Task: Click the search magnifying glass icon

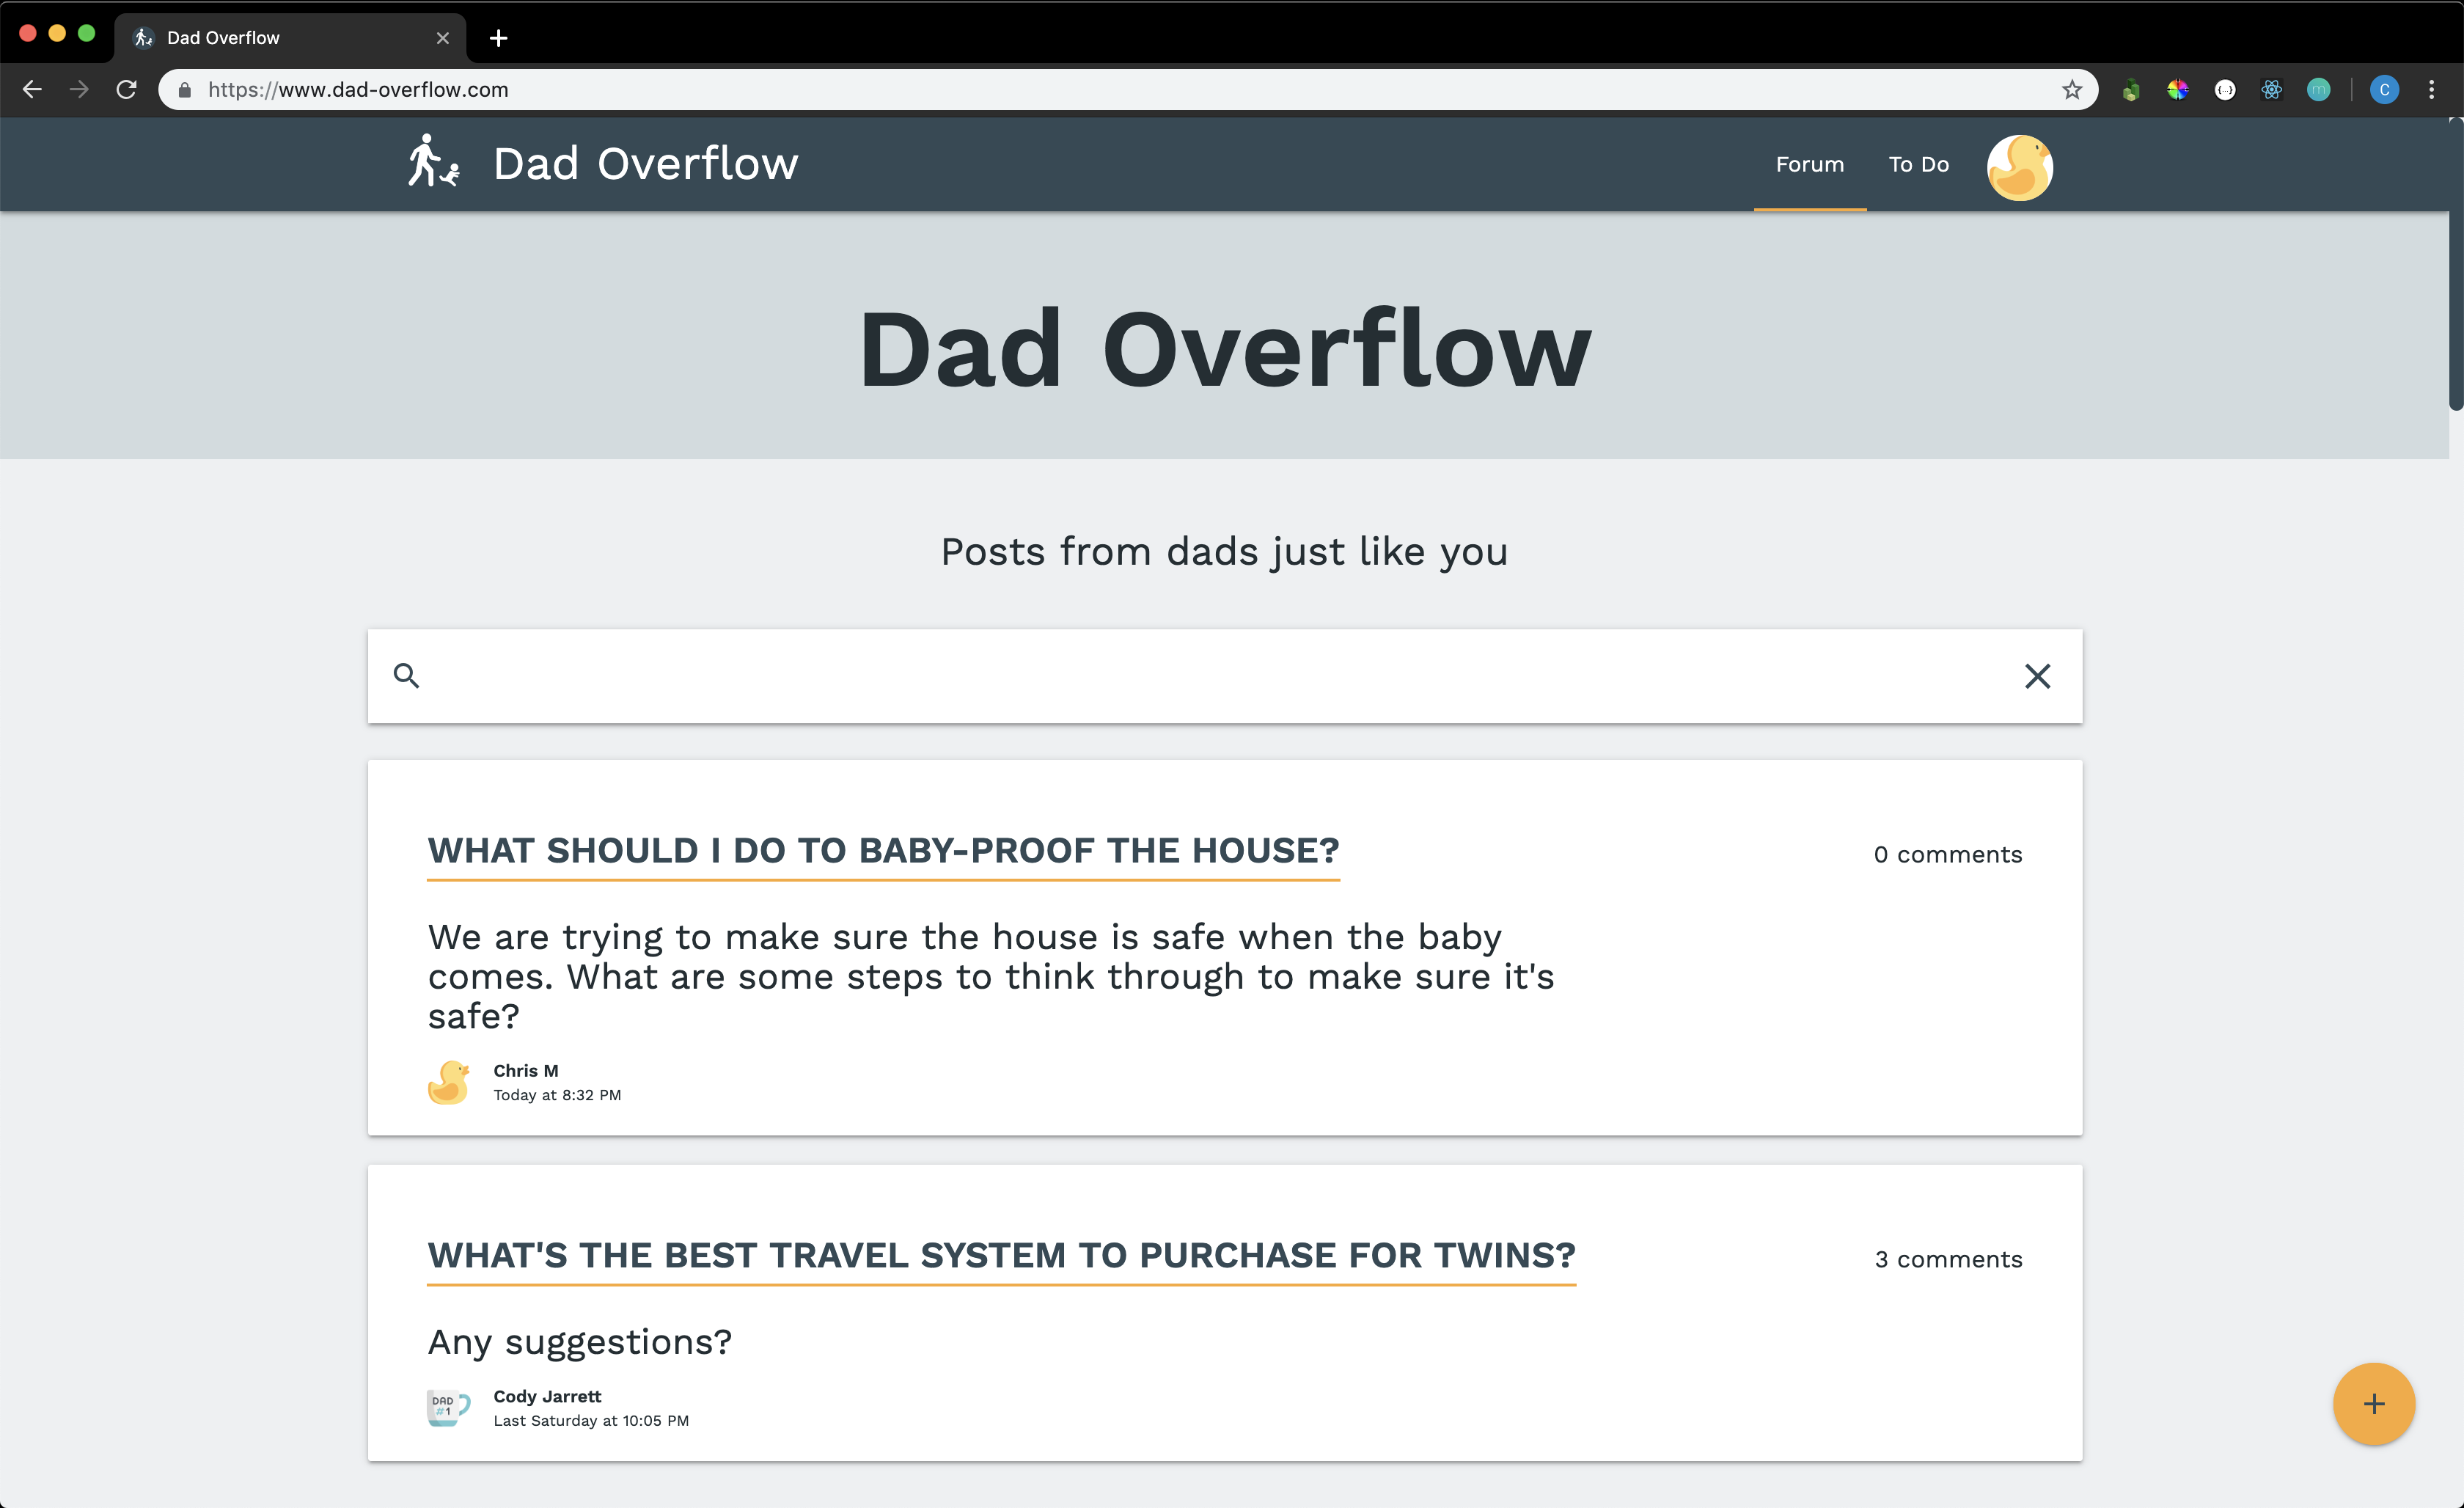Action: (x=406, y=676)
